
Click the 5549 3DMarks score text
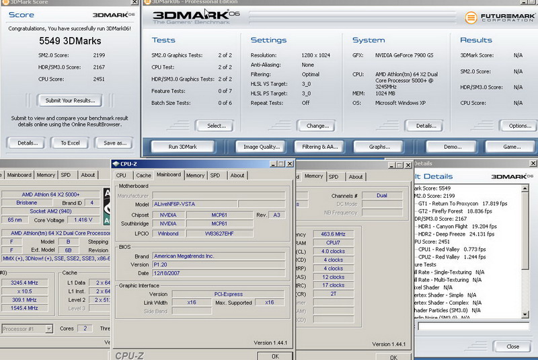coord(70,41)
